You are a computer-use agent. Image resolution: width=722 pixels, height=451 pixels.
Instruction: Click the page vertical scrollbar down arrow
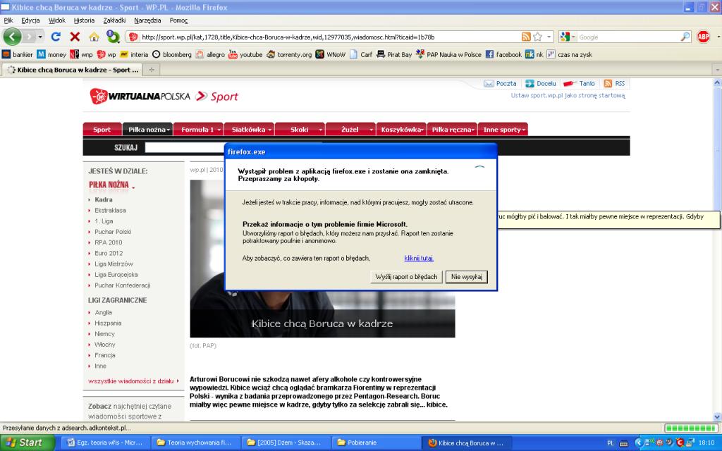point(717,417)
